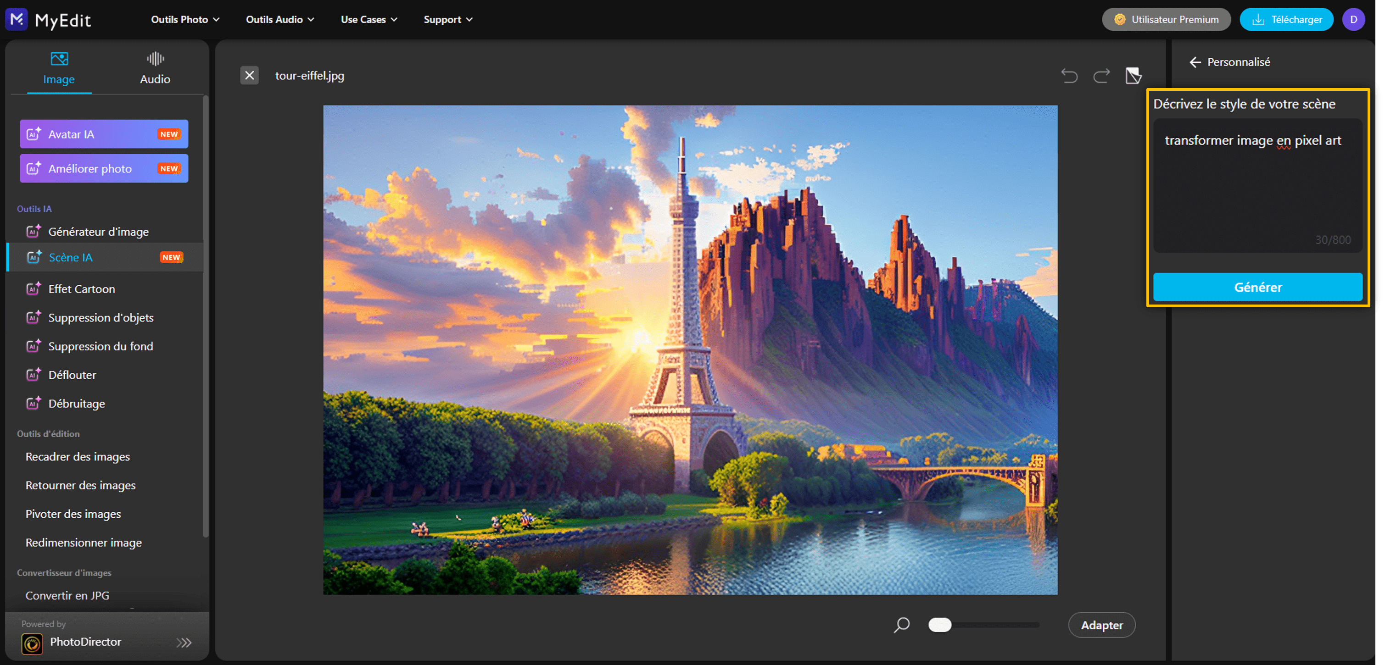Click the back arrow beside Personnalisé
Screen dimensions: 1385x665
[x=1195, y=62]
